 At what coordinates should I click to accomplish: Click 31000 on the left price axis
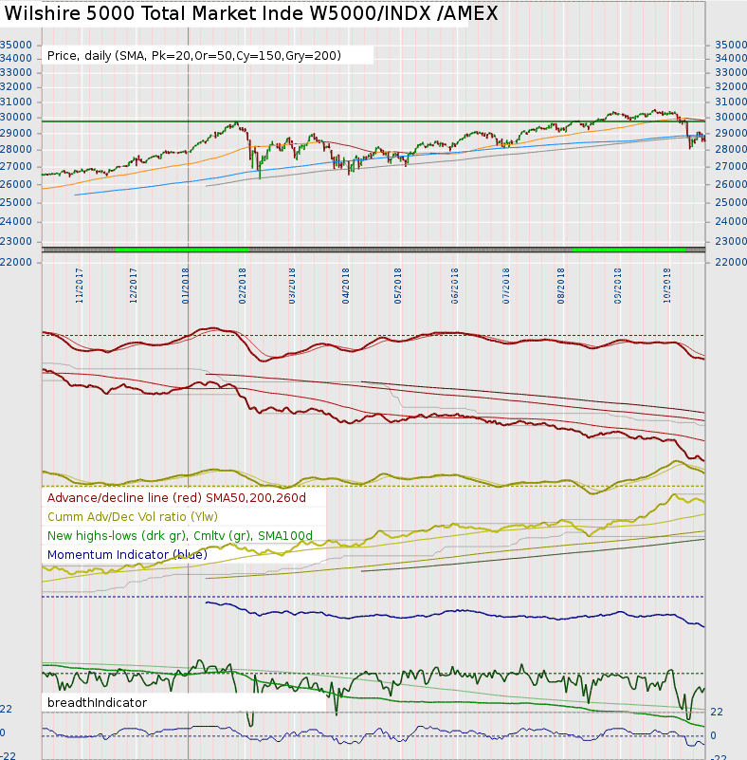coord(15,102)
